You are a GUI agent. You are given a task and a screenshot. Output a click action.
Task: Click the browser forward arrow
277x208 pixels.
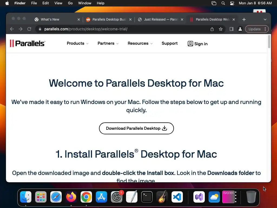[x=21, y=29]
